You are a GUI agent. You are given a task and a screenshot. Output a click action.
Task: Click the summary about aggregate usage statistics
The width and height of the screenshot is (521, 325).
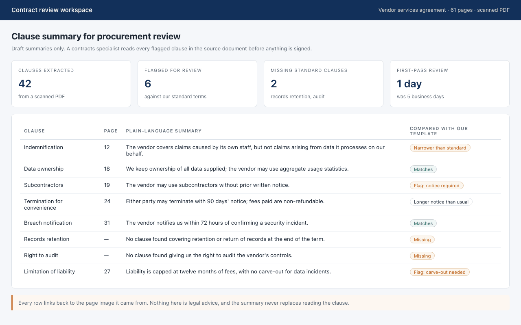[x=237, y=169]
